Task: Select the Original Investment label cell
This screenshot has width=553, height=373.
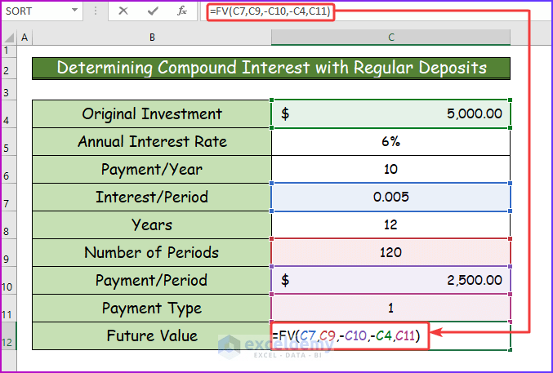Action: coord(152,114)
